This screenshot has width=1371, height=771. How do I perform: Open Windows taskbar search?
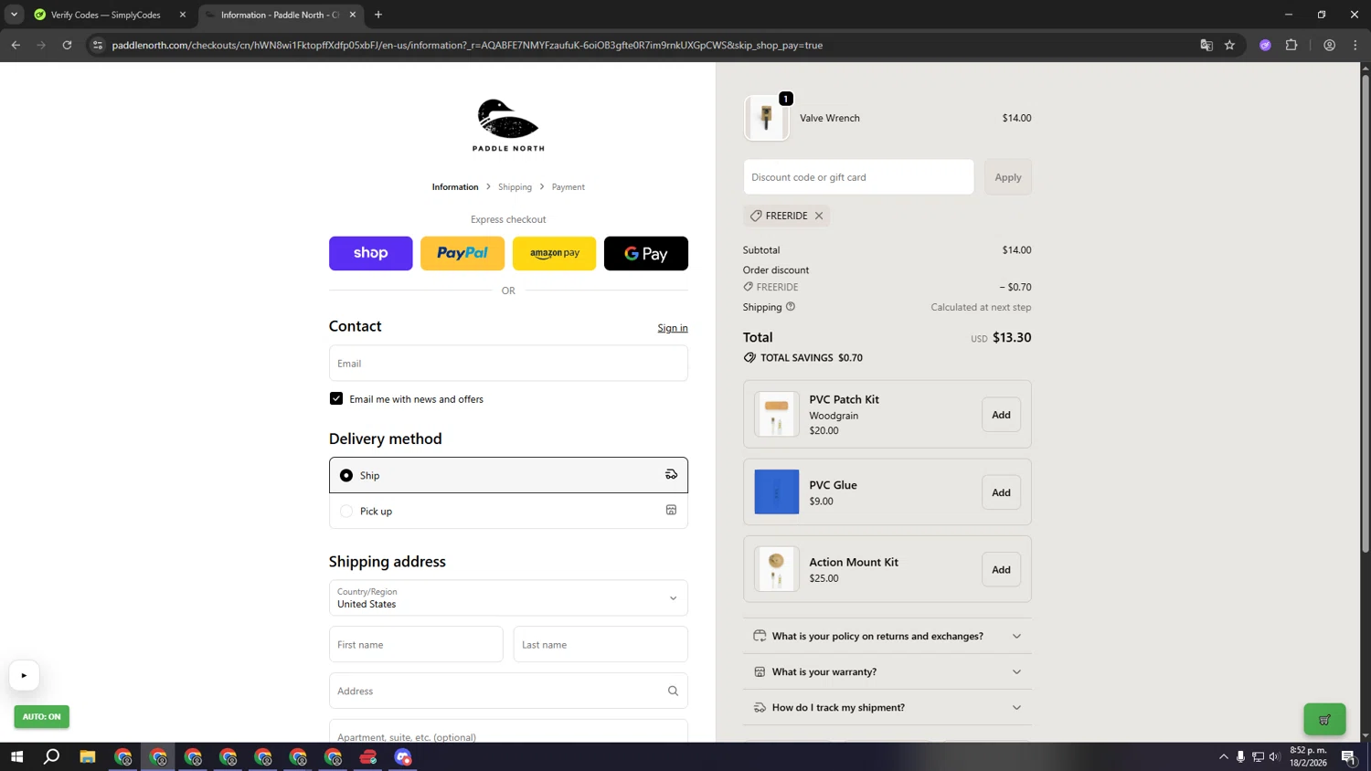click(52, 756)
